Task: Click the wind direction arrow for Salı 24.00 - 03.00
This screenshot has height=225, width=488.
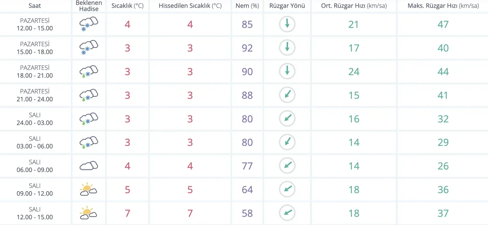Action: pyautogui.click(x=287, y=119)
